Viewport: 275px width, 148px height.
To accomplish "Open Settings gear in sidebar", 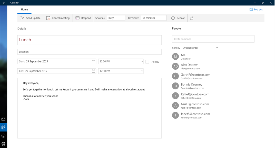I will (4, 144).
